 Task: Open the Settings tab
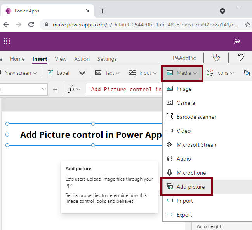coord(107,59)
